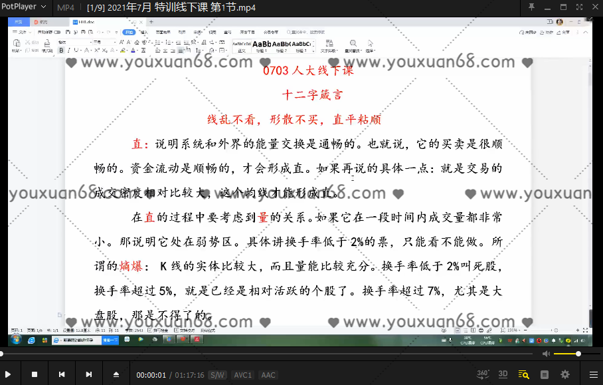This screenshot has width=603, height=385.
Task: Expand the font name dropdown
Action: (90, 41)
